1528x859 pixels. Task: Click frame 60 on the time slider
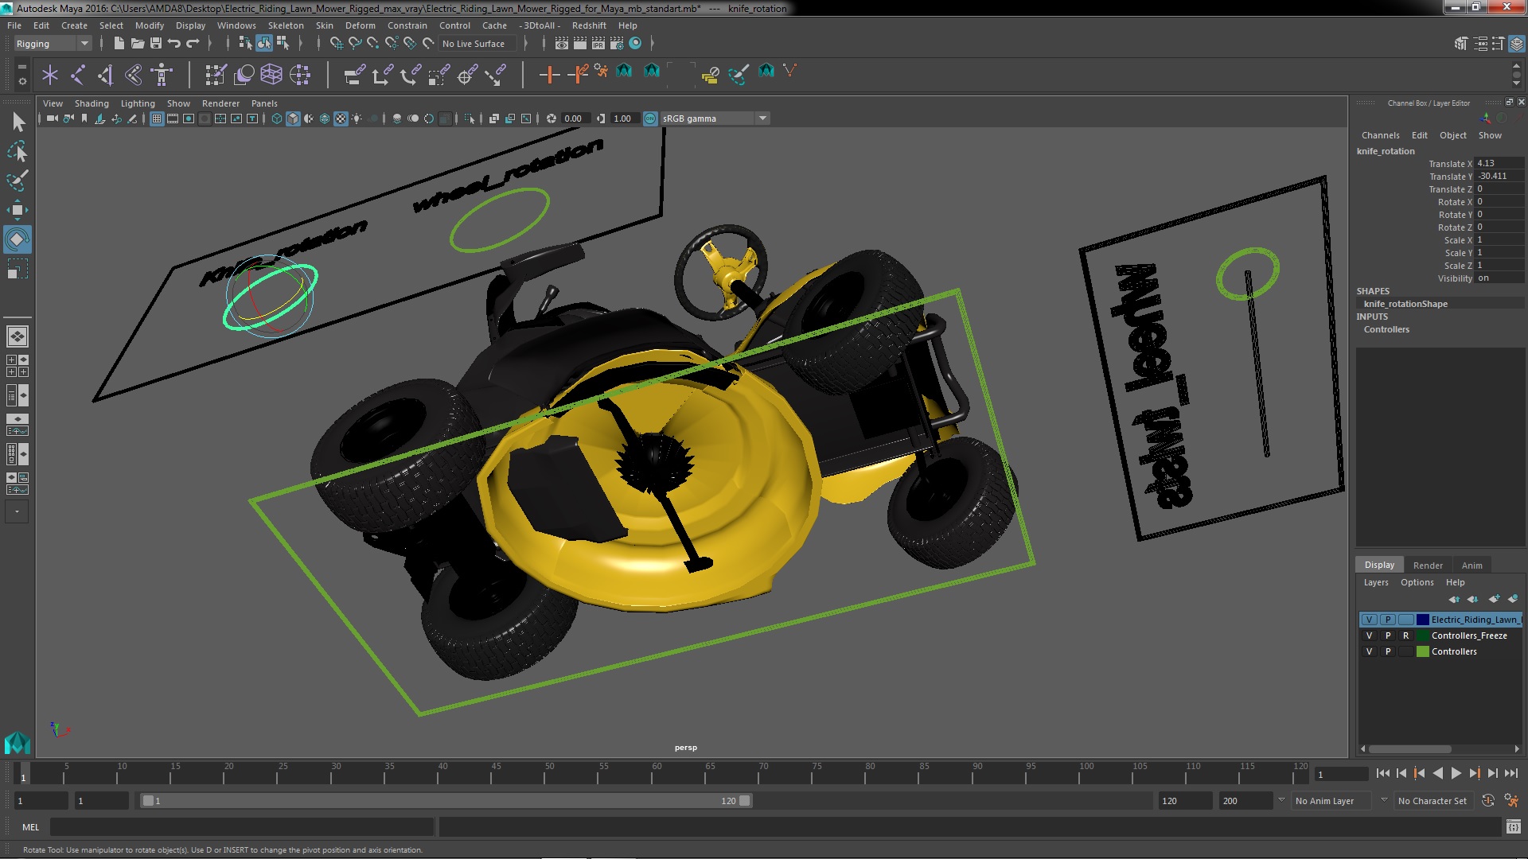point(657,773)
